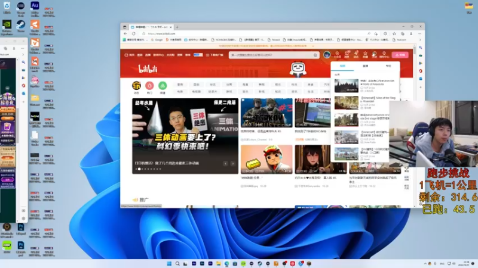Select first tab in the history popup
Viewport: 478px width, 268px height.
[342, 66]
